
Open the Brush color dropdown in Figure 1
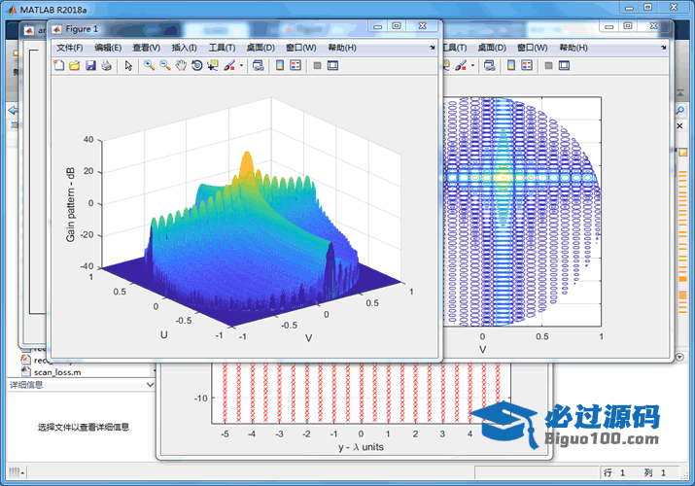[x=242, y=65]
